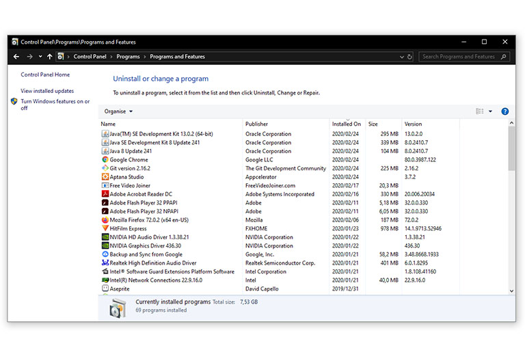Click the Forward navigation arrow
Image resolution: width=525 pixels, height=350 pixels.
pos(30,57)
